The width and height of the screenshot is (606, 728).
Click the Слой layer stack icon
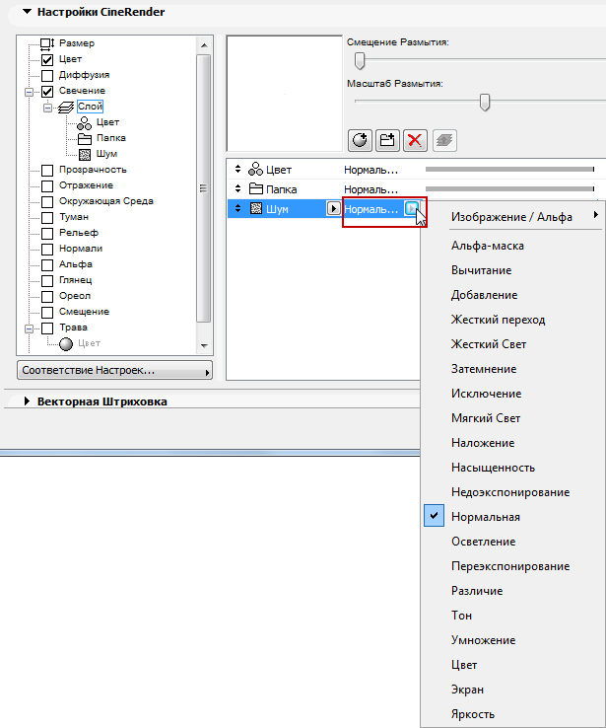click(x=66, y=108)
